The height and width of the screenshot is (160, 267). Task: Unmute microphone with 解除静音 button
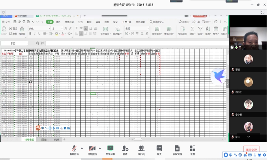coord(74,150)
